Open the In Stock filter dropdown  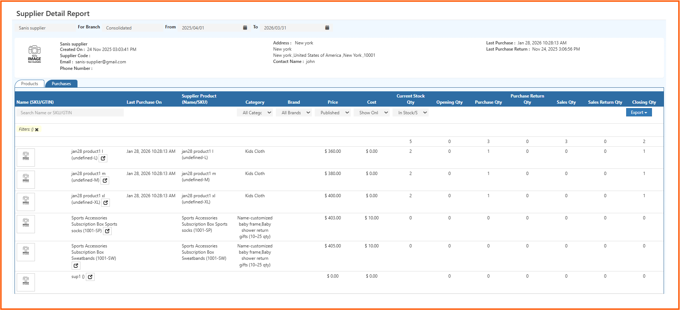coord(410,113)
